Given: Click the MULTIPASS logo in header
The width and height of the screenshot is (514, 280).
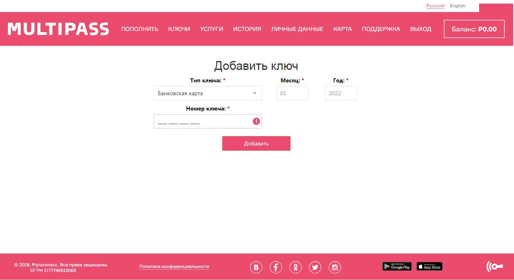Looking at the screenshot, I should click(x=58, y=29).
